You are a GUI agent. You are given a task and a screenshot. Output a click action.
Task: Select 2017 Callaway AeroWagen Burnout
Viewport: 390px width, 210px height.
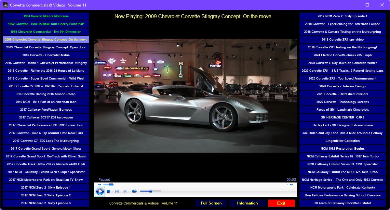coord(46,109)
